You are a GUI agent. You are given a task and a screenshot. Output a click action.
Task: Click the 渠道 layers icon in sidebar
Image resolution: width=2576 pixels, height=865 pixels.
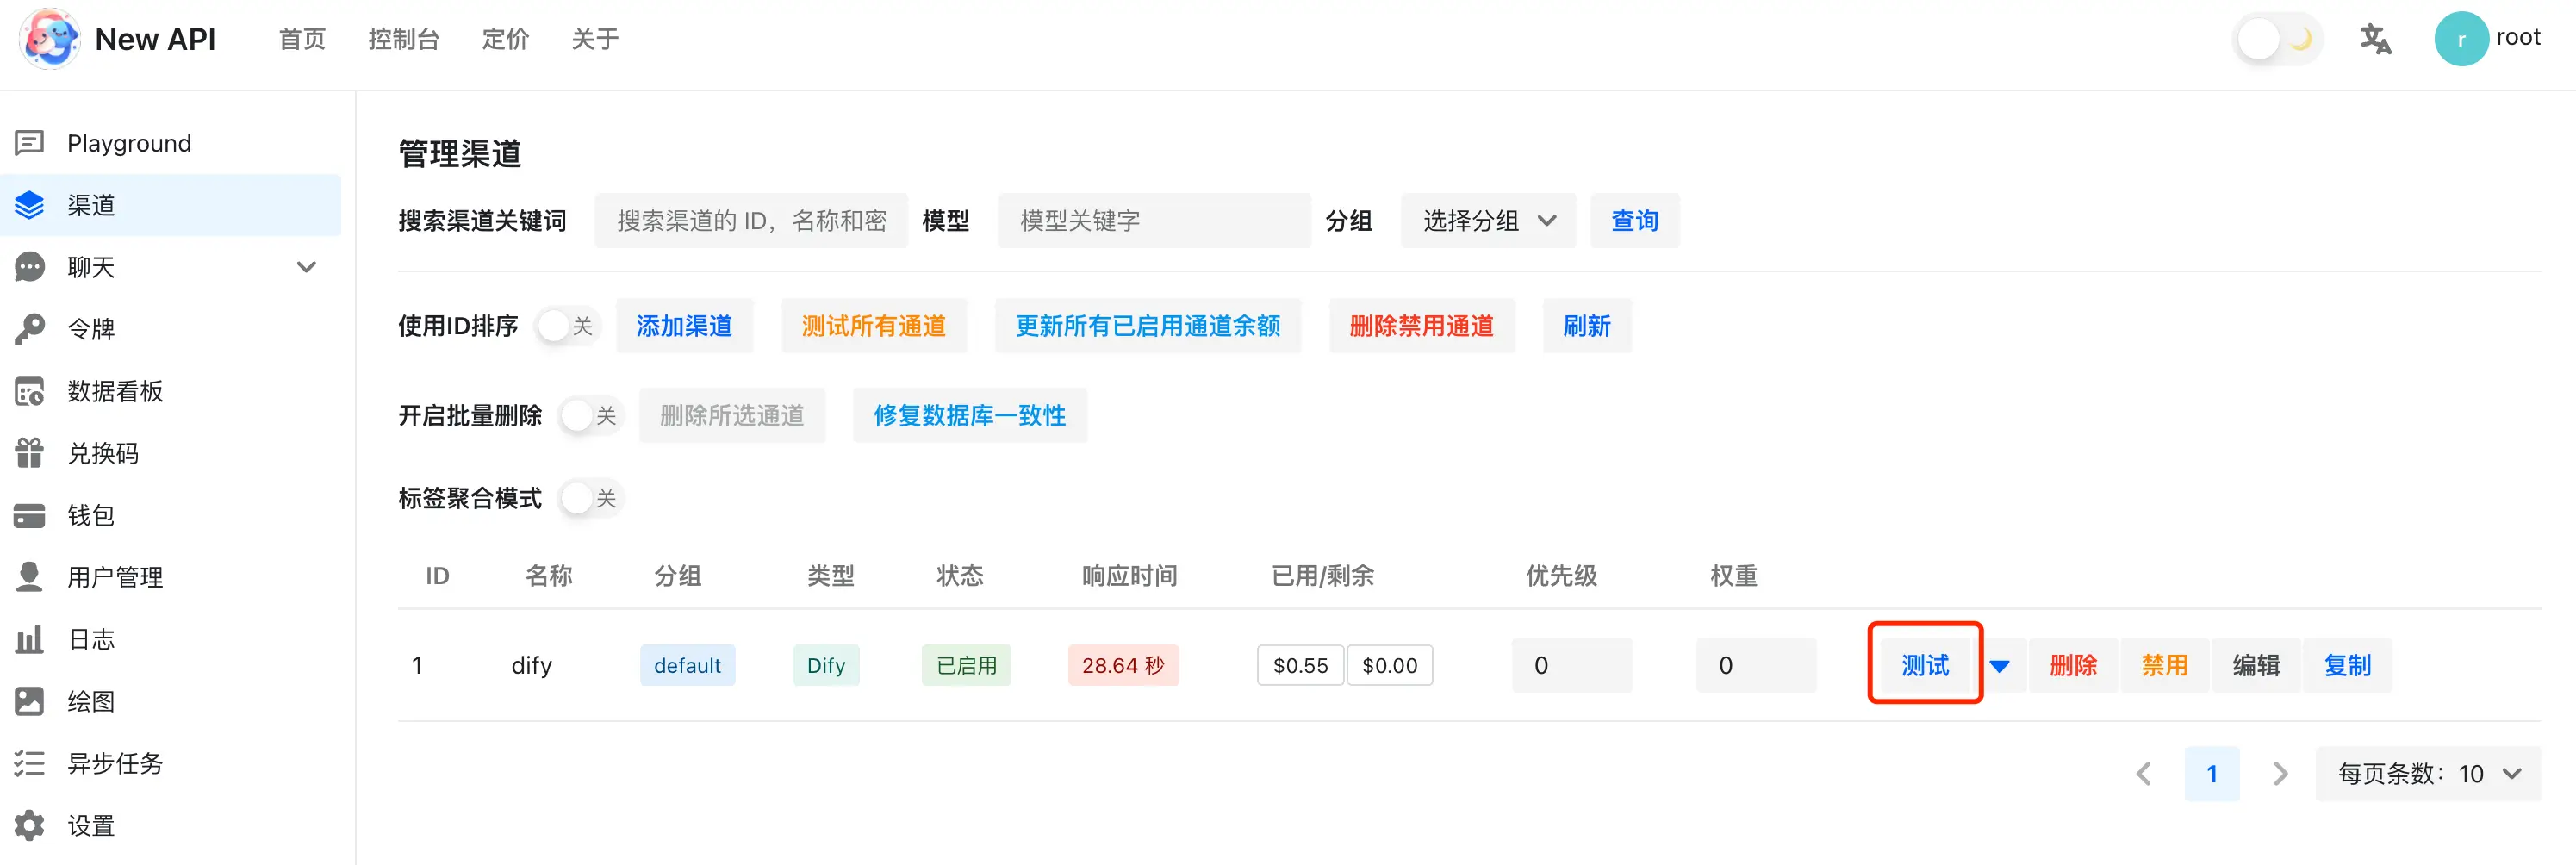tap(30, 205)
